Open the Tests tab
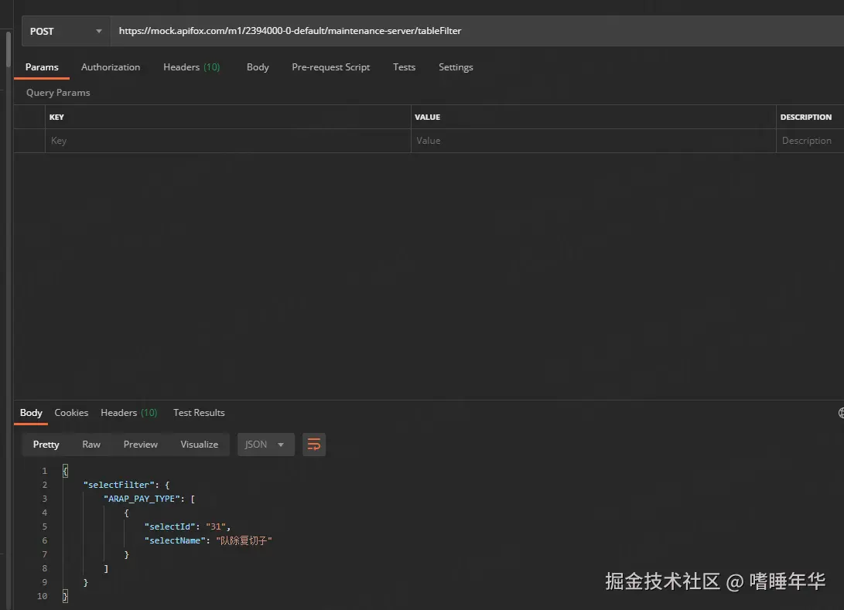Viewport: 844px width, 610px height. click(x=404, y=67)
